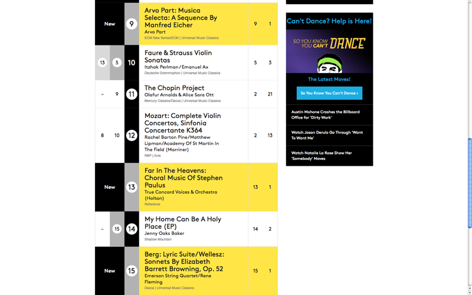The width and height of the screenshot is (472, 295).
Task: Open Jason Derulo 'Want To Want Me' link
Action: coord(327,135)
